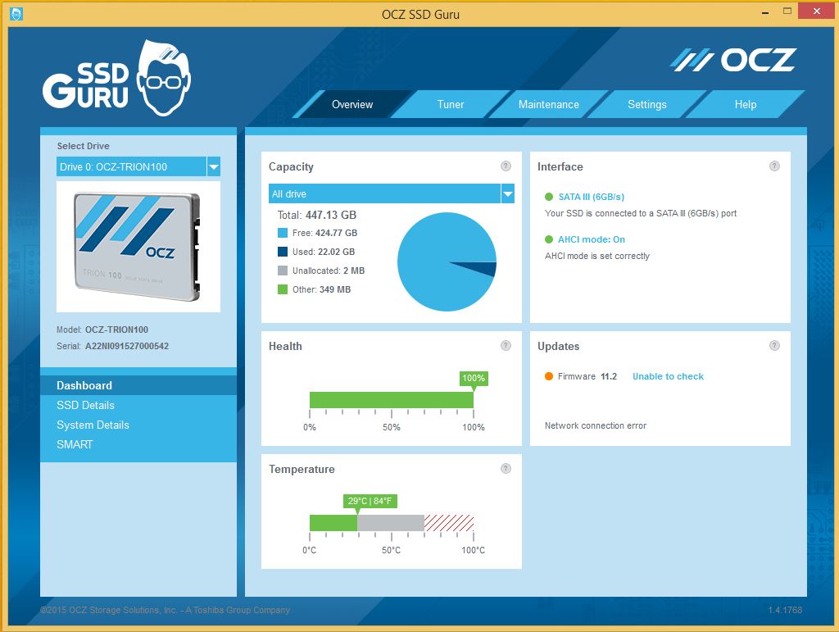Maximize the OCZ SSD Guru window
Viewport: 839px width, 632px height.
point(787,11)
